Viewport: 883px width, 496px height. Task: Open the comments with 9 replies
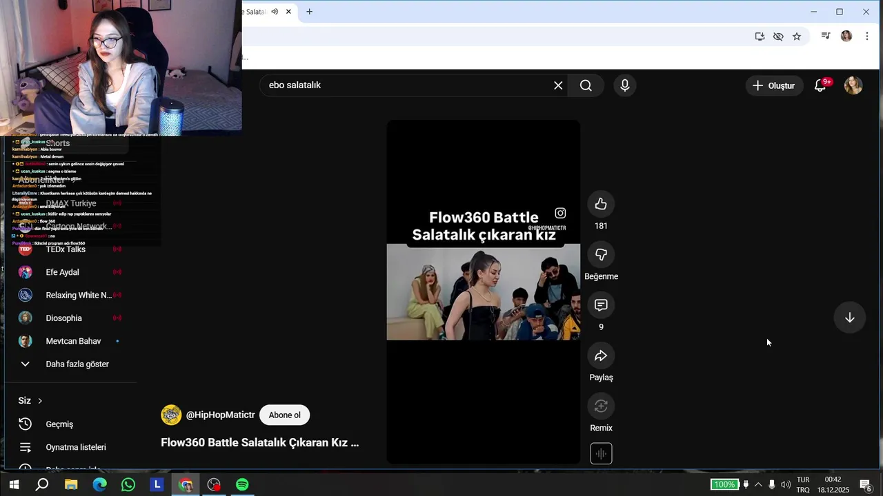tap(601, 305)
